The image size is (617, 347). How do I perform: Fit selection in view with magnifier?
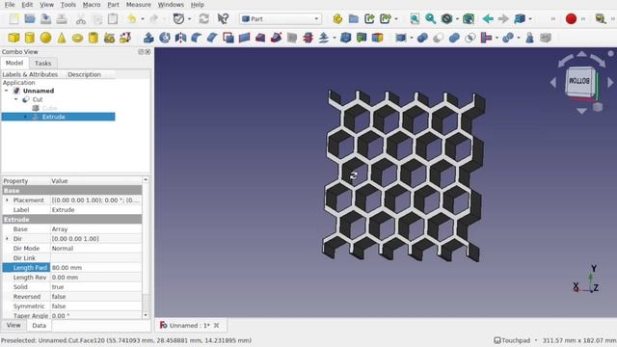(x=430, y=19)
